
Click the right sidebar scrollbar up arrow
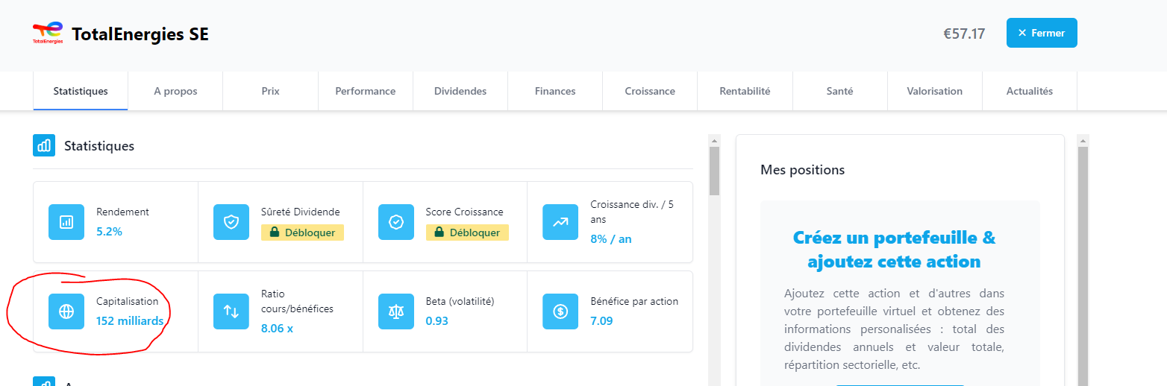click(1083, 140)
